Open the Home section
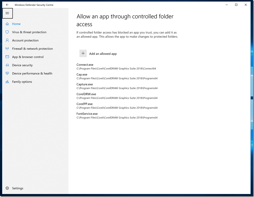This screenshot has width=254, height=197. pyautogui.click(x=16, y=24)
